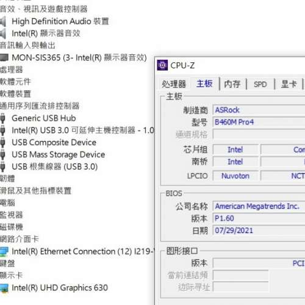Expand the 韌體 category
305x305 pixels.
pos(7,179)
